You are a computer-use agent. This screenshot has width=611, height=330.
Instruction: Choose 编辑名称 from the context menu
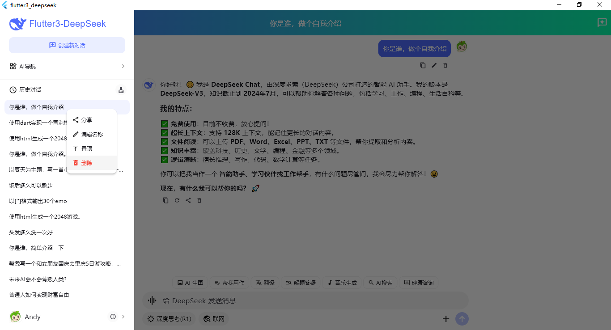click(92, 134)
